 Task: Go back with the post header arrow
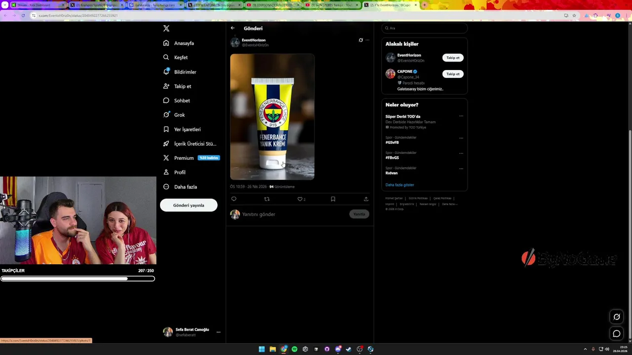tap(233, 28)
